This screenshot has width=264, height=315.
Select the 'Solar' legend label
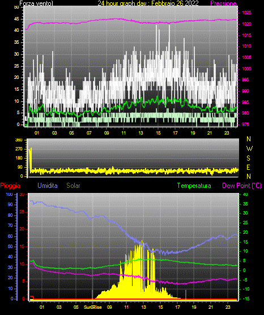(74, 186)
